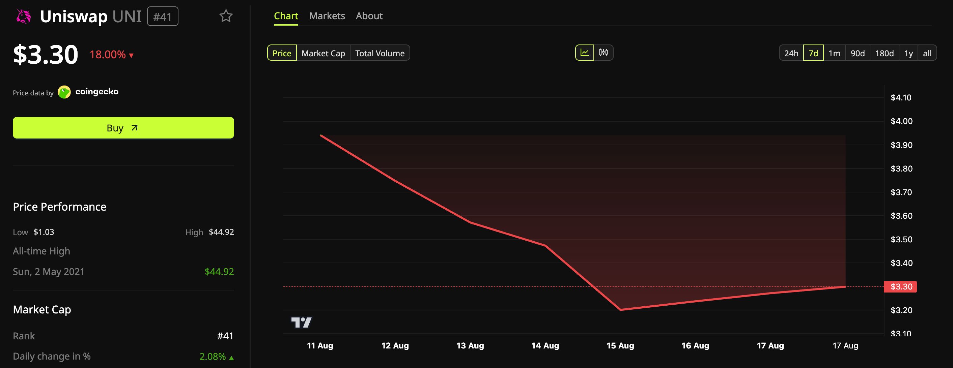The height and width of the screenshot is (368, 953).
Task: Click the $3.60 price axis label
Action: tap(901, 216)
